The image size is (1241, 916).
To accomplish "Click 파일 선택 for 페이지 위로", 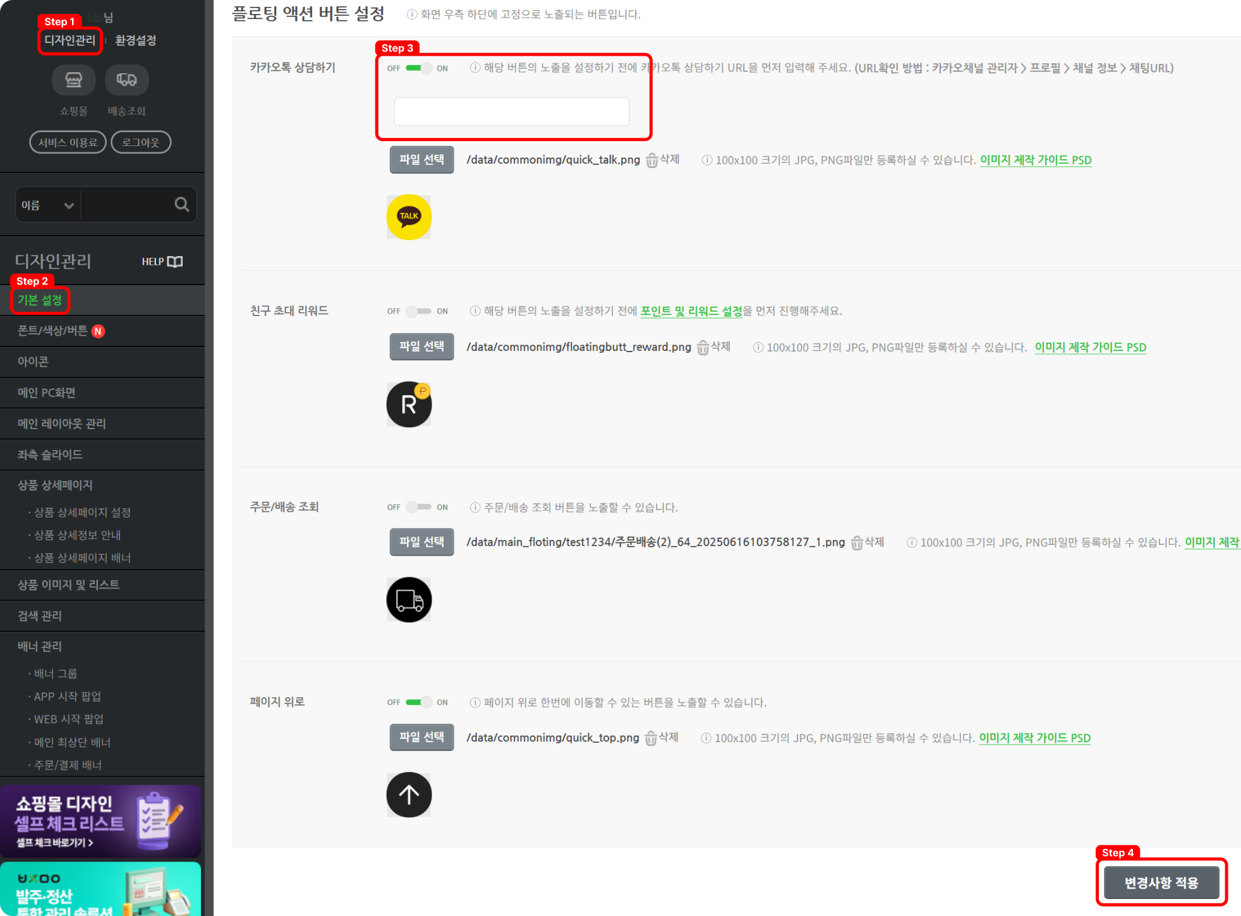I will click(x=421, y=737).
